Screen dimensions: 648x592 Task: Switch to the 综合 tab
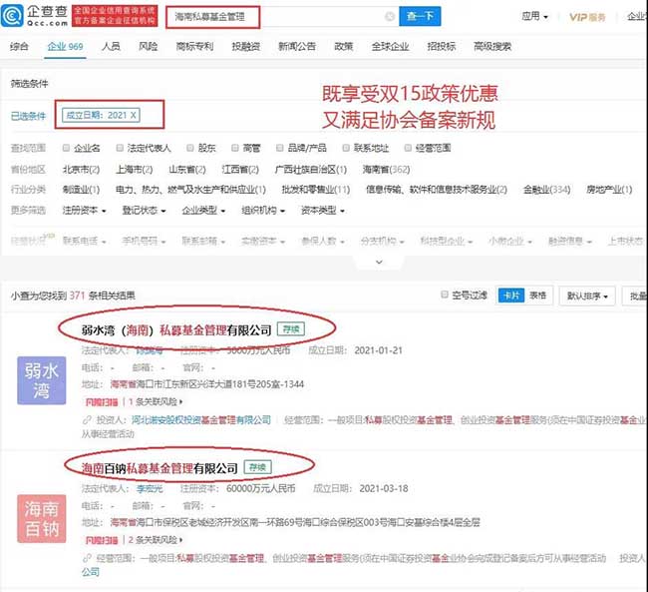[x=19, y=46]
